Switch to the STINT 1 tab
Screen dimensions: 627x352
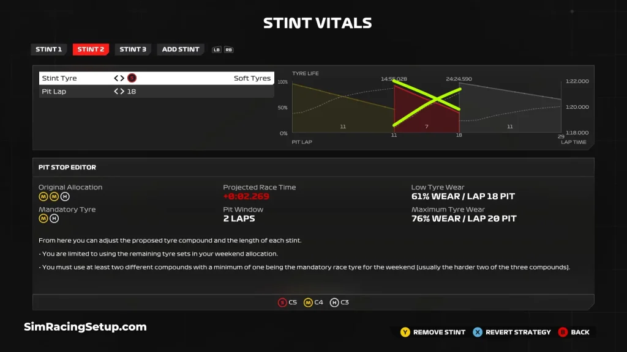[x=48, y=50]
